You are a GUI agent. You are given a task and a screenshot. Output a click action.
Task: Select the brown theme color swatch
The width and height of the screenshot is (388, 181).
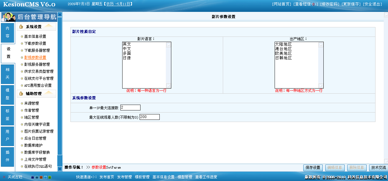click(x=41, y=177)
